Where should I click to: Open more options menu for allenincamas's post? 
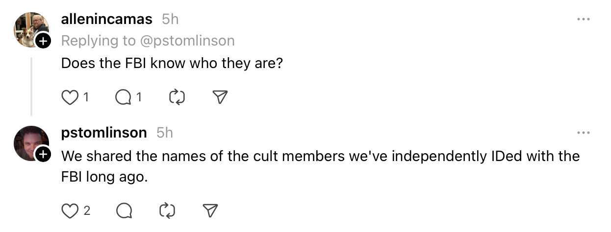click(584, 19)
